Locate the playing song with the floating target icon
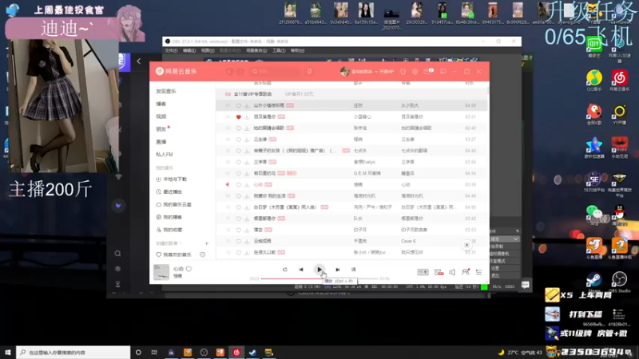This screenshot has width=639, height=359. click(x=466, y=245)
